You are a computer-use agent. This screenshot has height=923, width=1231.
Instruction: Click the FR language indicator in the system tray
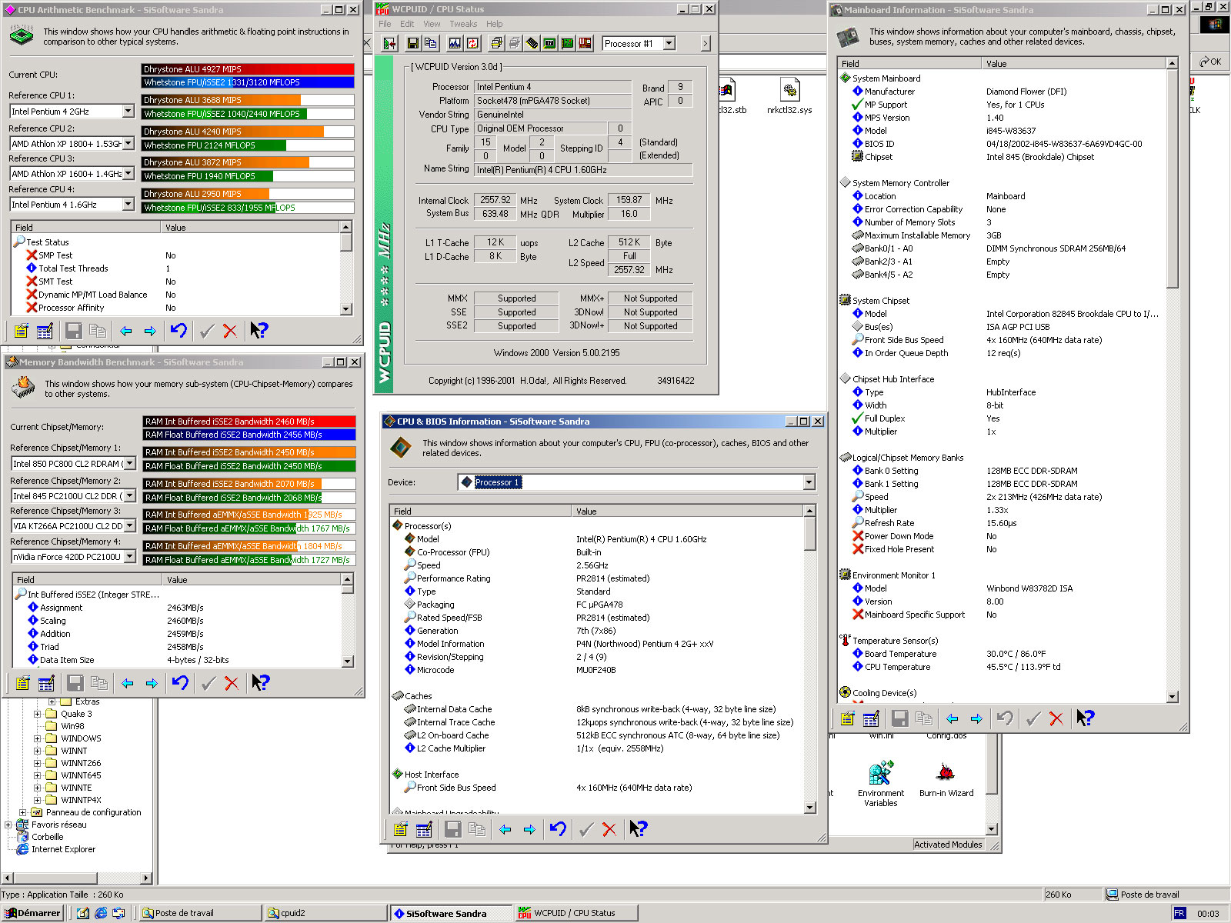pos(1179,914)
